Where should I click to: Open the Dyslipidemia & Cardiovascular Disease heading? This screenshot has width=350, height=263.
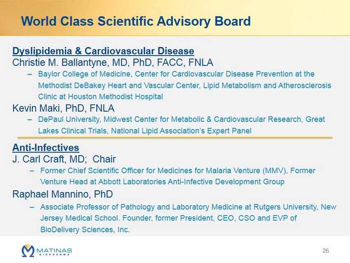[103, 52]
